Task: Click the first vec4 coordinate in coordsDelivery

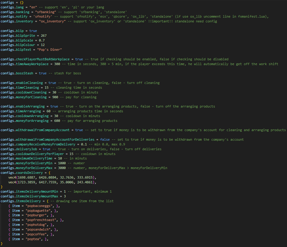Action: tap(52, 177)
